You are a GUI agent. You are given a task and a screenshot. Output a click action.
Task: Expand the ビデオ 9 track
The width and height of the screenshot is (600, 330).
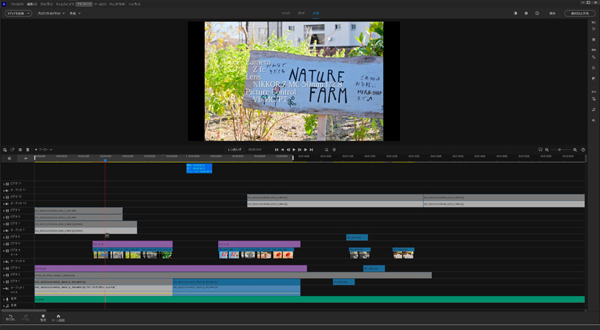click(x=3, y=211)
